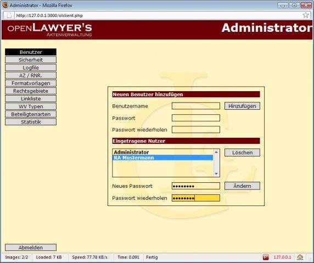Minimize the Firefox window

[x=283, y=5]
